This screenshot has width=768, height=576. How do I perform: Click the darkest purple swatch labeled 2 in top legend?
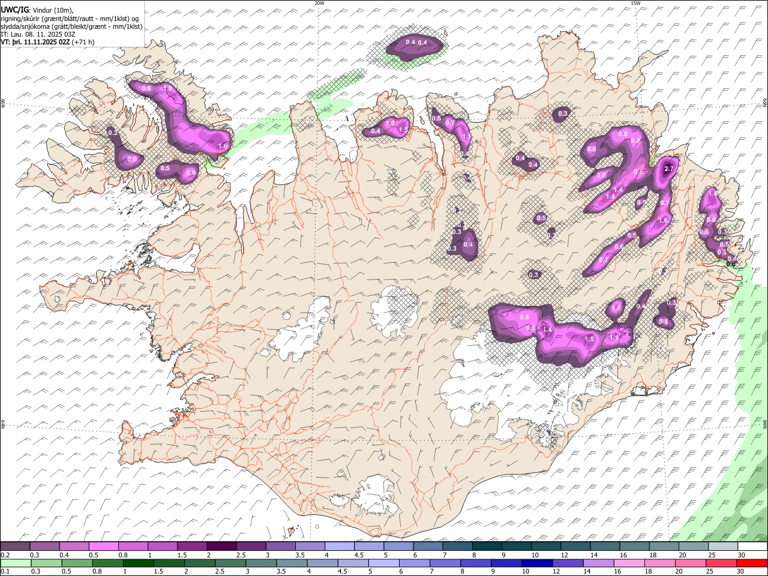[x=221, y=547]
